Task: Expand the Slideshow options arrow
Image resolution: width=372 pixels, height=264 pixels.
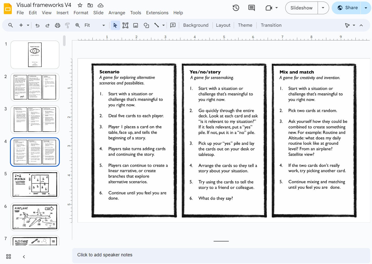Action: tap(323, 8)
